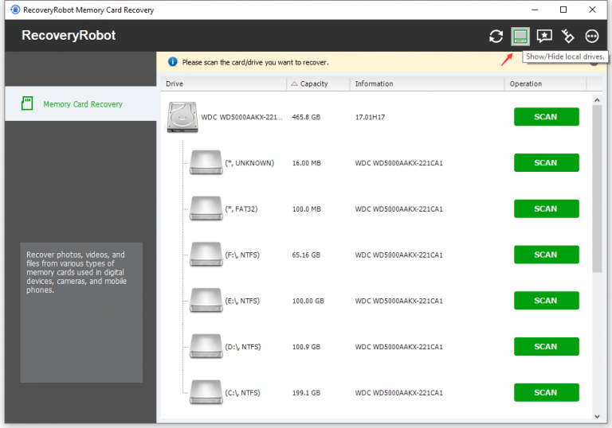Scan the (F:\, NTFS) 65.16 GB partition
Screen dimensions: 612x428
546,255
